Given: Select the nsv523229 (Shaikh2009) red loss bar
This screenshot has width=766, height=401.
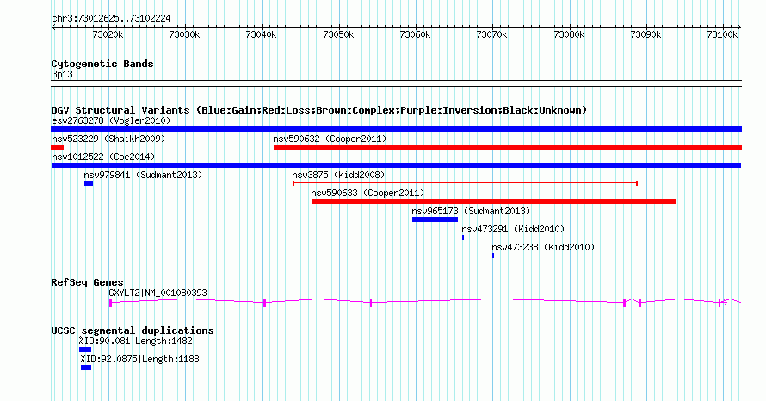Looking at the screenshot, I should point(57,147).
